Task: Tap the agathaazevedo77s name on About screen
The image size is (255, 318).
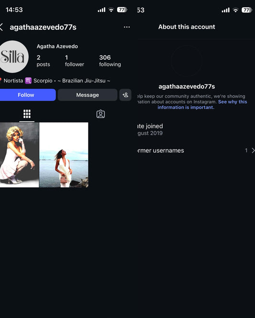Action: click(187, 86)
